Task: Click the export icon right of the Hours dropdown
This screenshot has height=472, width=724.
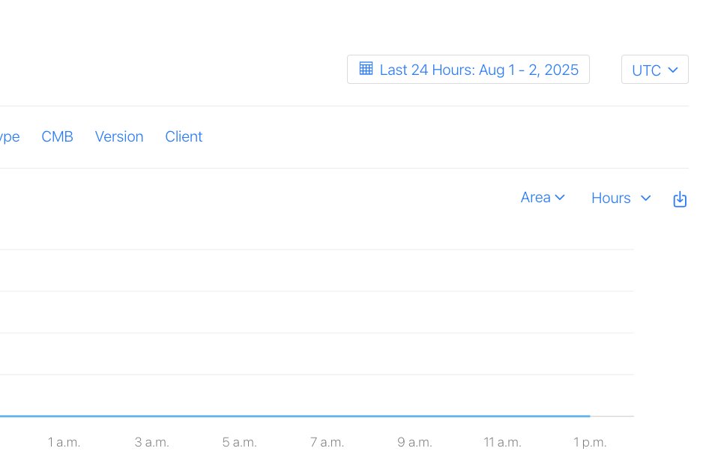Action: point(680,199)
